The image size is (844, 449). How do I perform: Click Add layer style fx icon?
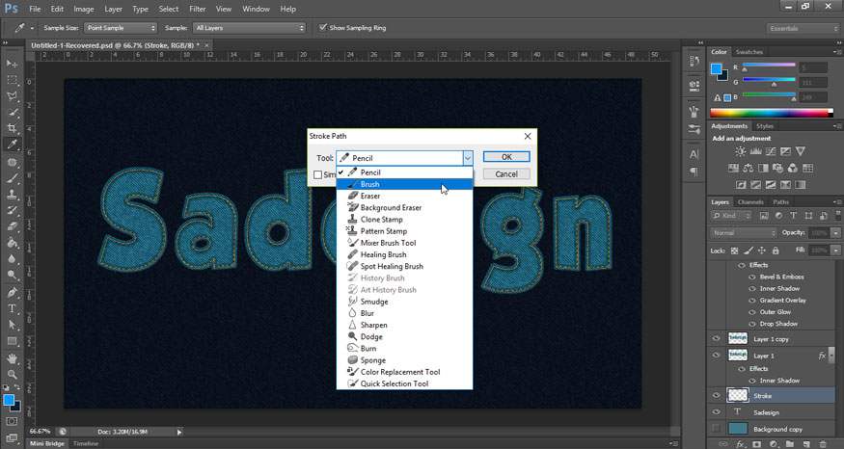(741, 444)
